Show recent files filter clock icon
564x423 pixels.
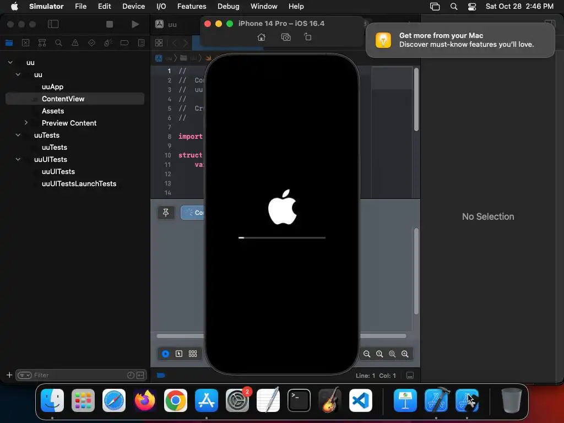(x=131, y=375)
